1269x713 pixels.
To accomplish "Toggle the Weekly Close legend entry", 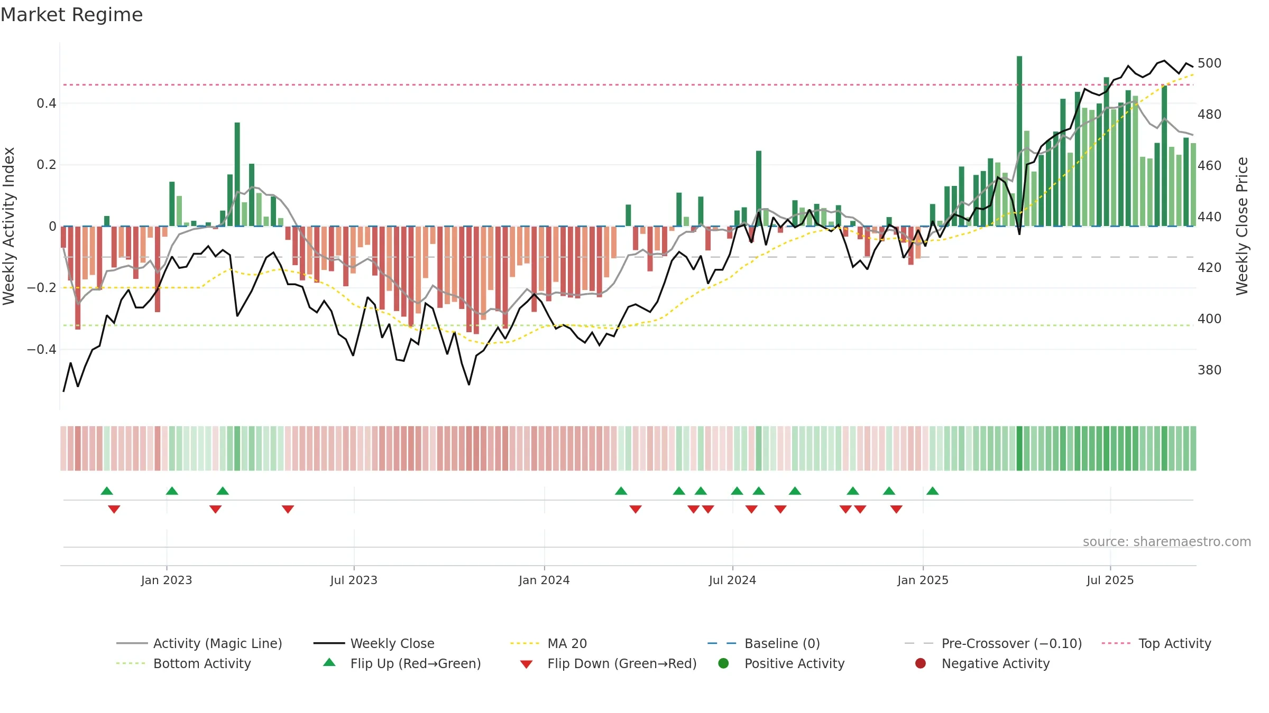I will click(x=374, y=643).
